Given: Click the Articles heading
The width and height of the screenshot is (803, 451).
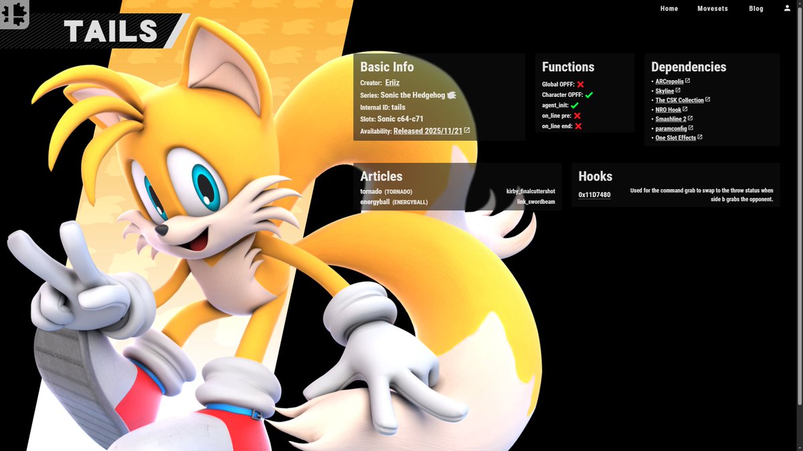Looking at the screenshot, I should [381, 176].
